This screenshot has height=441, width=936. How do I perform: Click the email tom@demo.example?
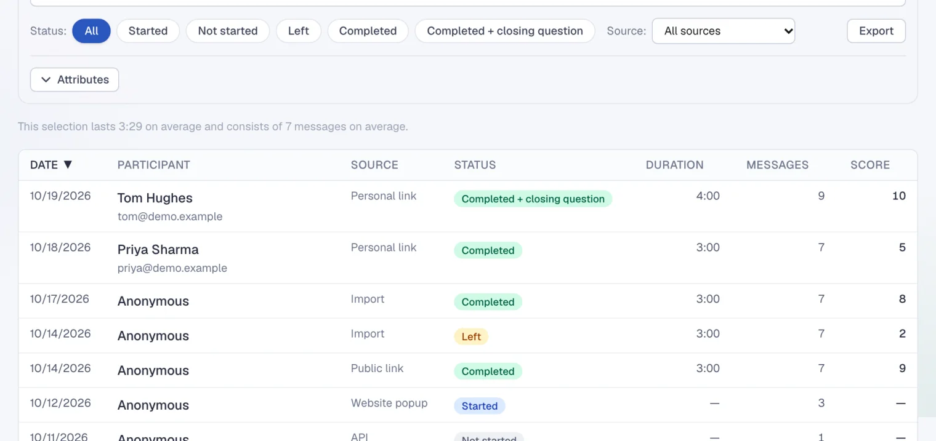(x=170, y=217)
